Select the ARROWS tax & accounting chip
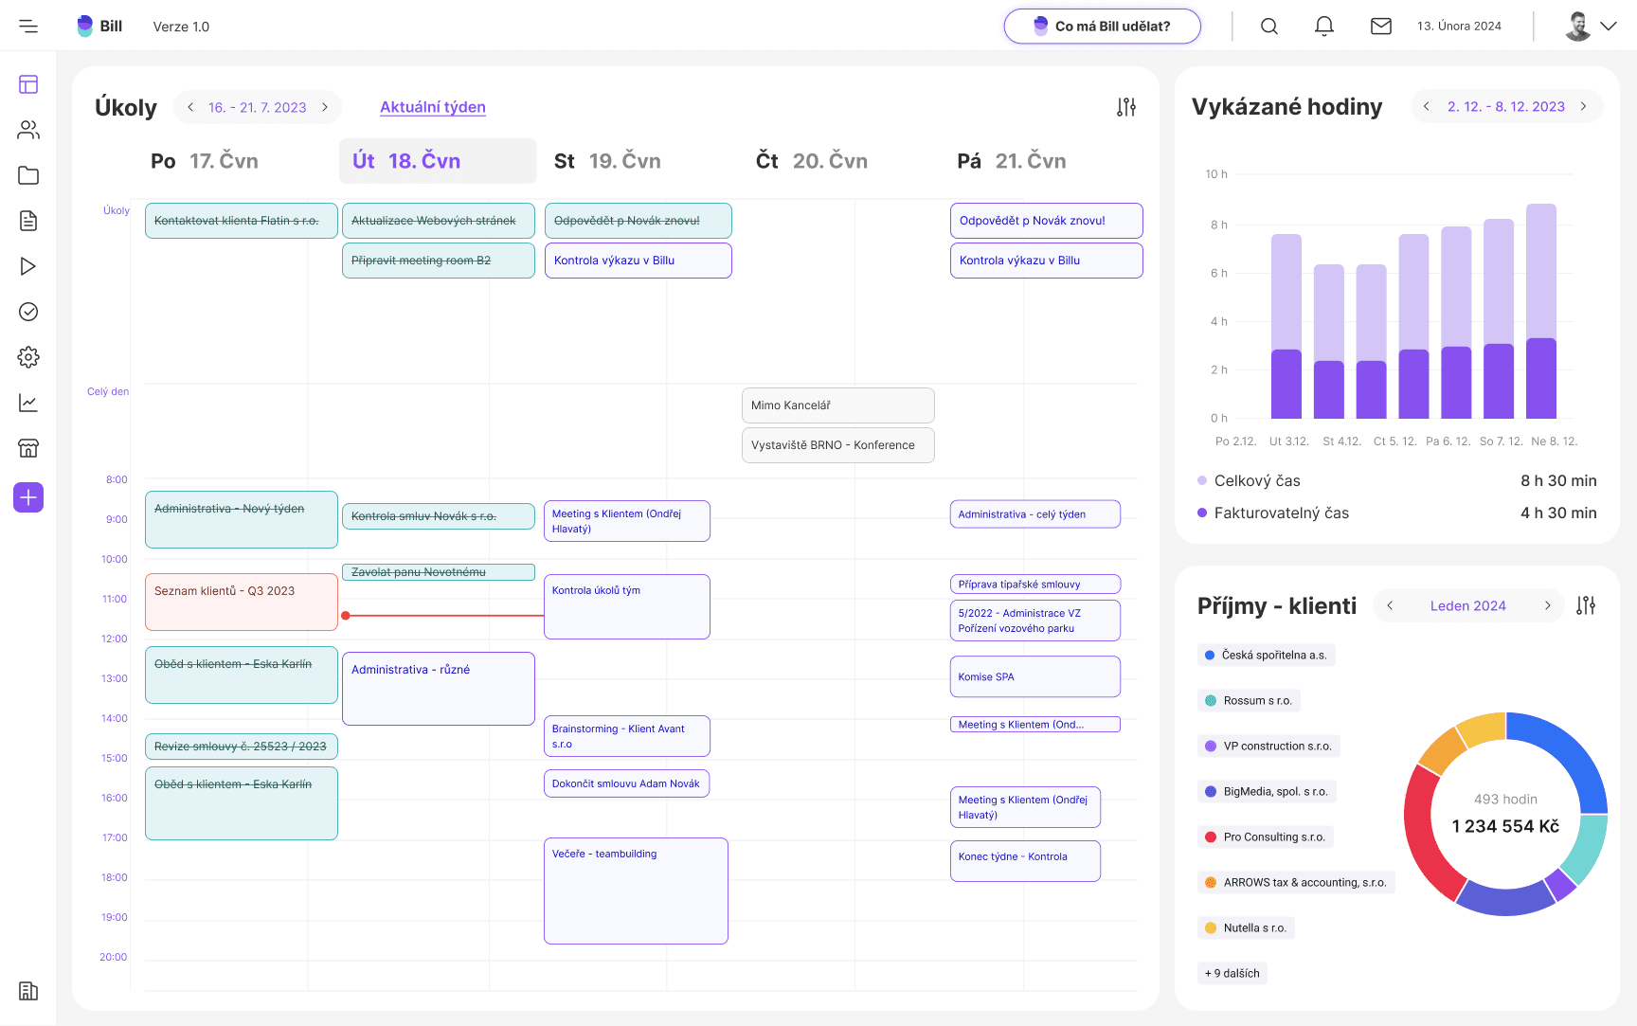Image resolution: width=1637 pixels, height=1026 pixels. click(1296, 882)
